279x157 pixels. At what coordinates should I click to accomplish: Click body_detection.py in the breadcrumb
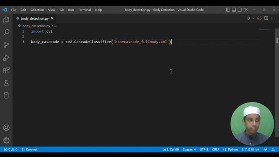coord(36,26)
